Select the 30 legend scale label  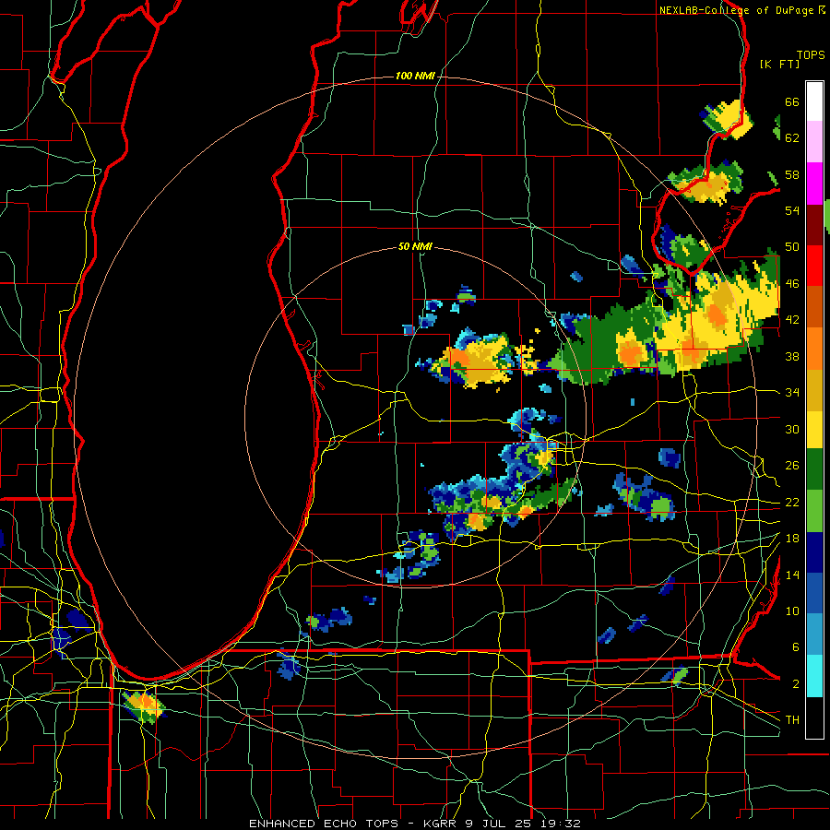(x=792, y=429)
